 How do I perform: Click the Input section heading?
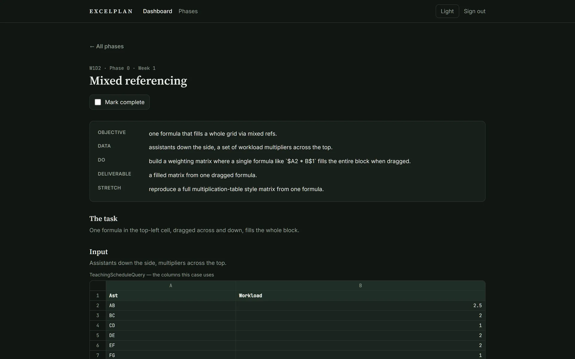tap(99, 252)
